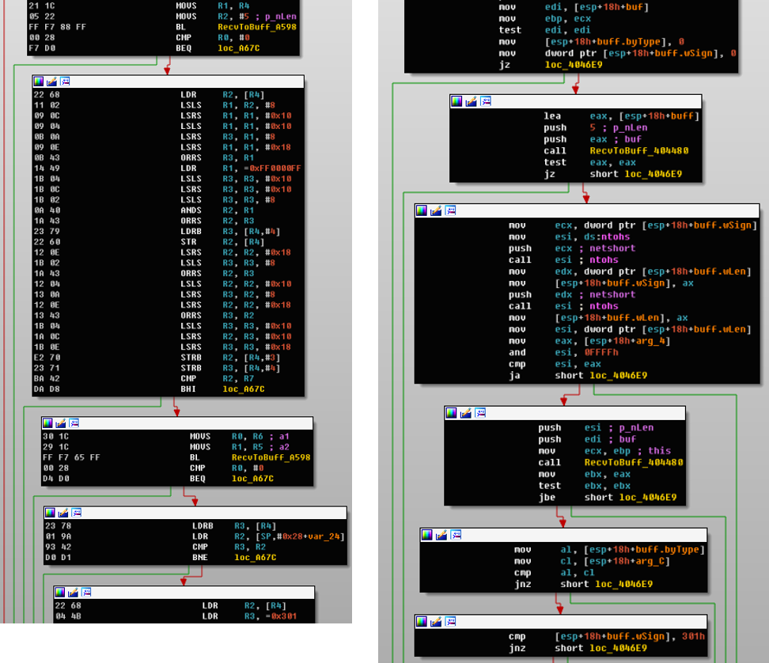Click set node color icon on lea eax block
This screenshot has height=663, width=769.
(457, 101)
